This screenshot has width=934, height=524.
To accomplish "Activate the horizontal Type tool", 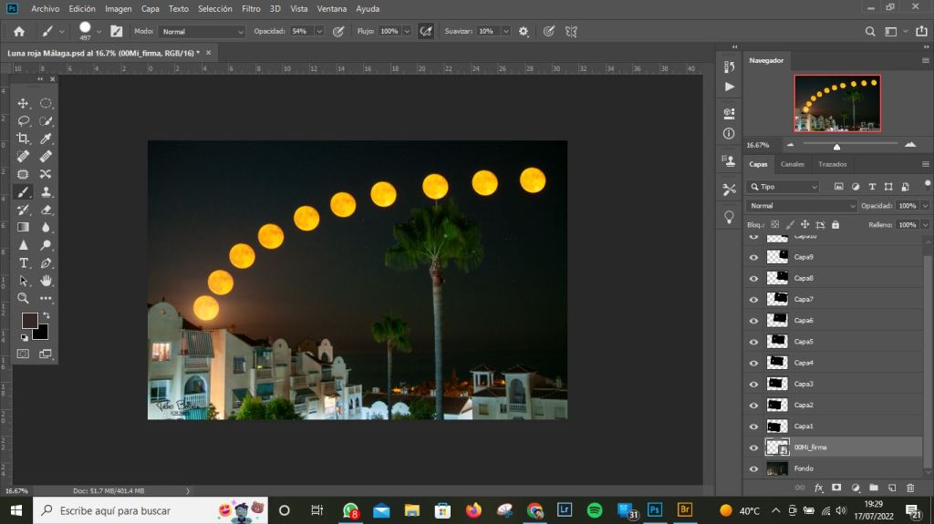I will (24, 263).
